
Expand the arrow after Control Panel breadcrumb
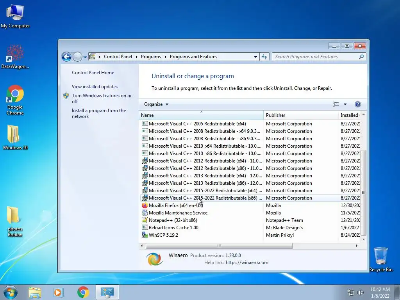click(x=136, y=57)
